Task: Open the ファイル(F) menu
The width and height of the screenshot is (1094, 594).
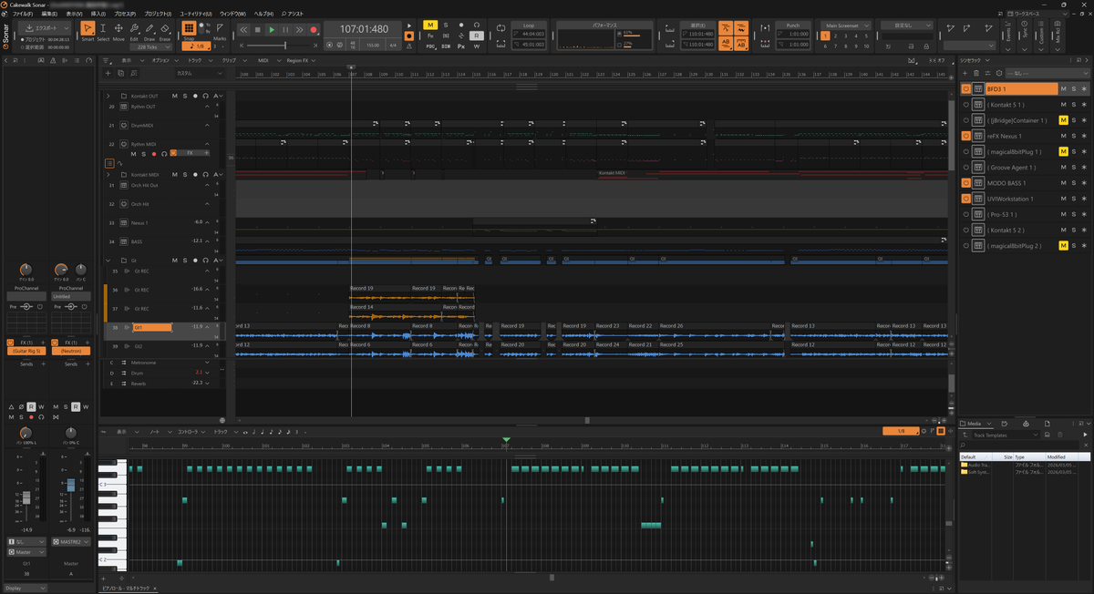Action: tap(23, 14)
